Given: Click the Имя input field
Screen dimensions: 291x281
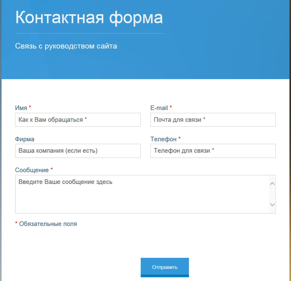Looking at the screenshot, I should pos(77,120).
